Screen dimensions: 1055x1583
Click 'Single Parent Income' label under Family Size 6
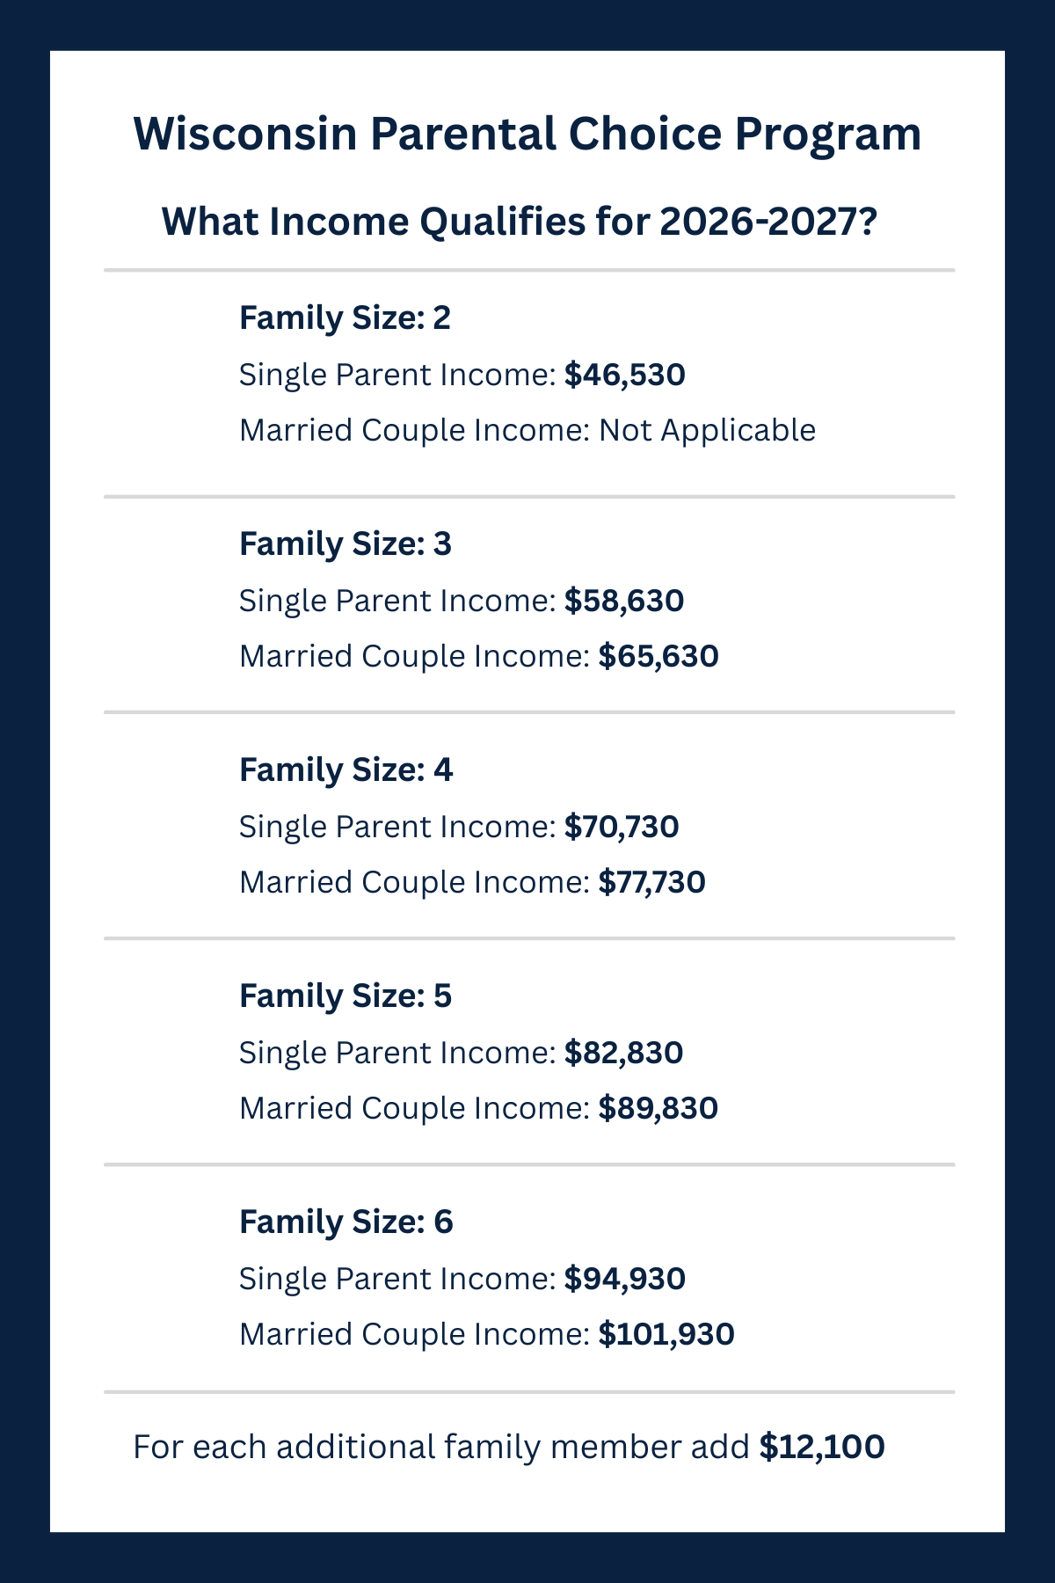coord(396,1279)
